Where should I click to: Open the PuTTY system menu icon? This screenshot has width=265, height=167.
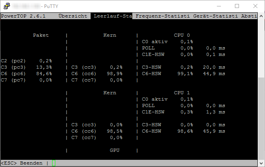pos(7,6)
